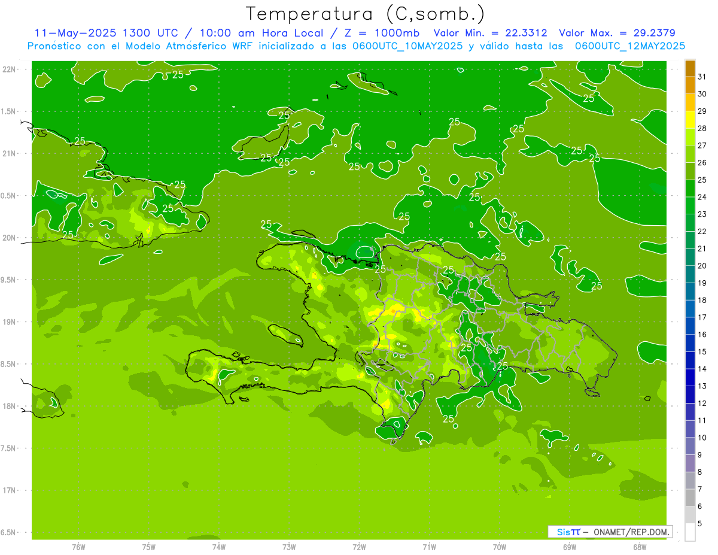718x555 pixels.
Task: Click the legend value "11"
Action: pos(702,420)
